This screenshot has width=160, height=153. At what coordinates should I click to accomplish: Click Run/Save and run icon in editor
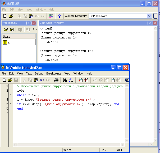click(x=112, y=80)
